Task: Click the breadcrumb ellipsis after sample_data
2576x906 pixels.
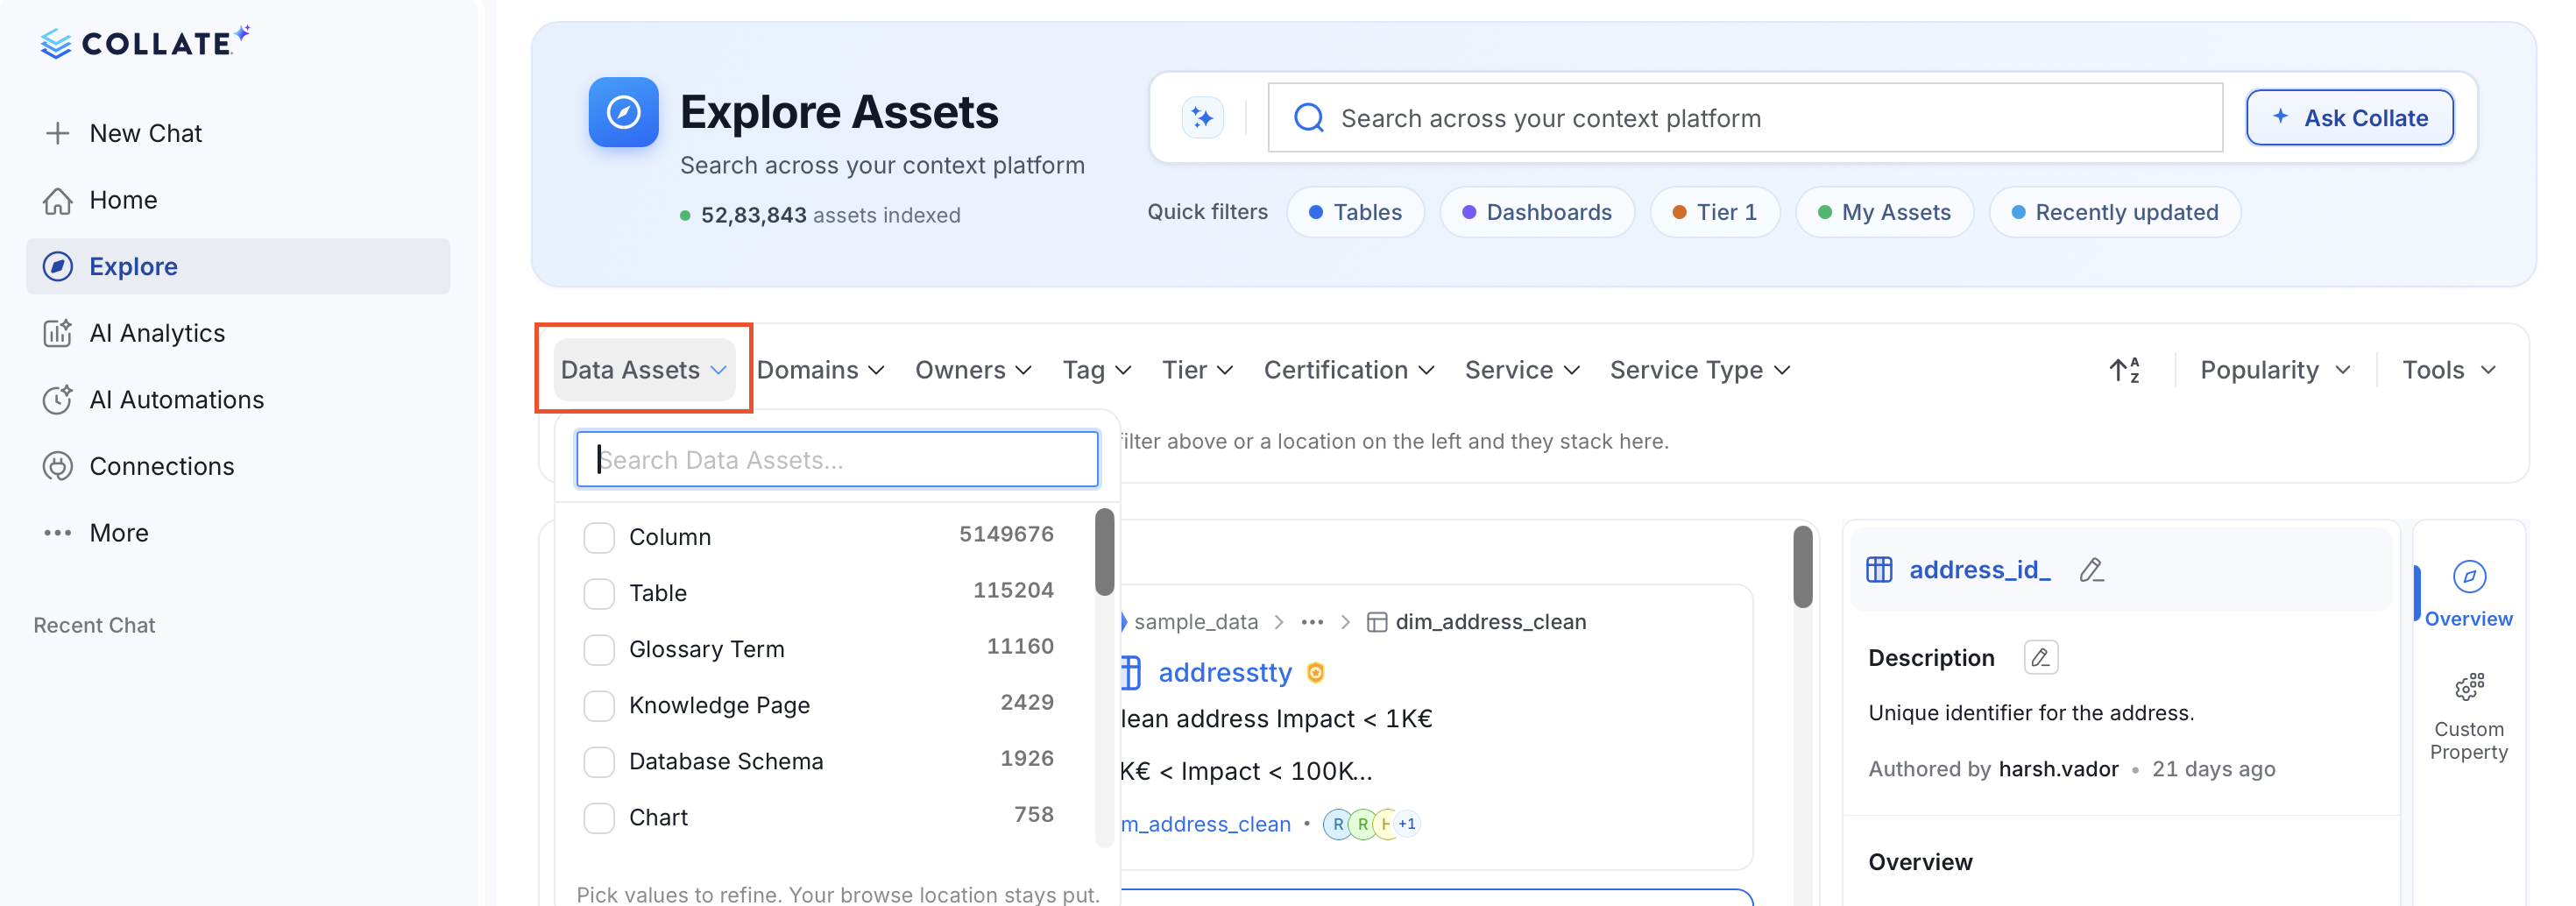Action: [x=1312, y=622]
